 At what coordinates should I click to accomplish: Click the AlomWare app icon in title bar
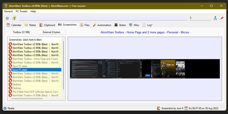point(6,6)
